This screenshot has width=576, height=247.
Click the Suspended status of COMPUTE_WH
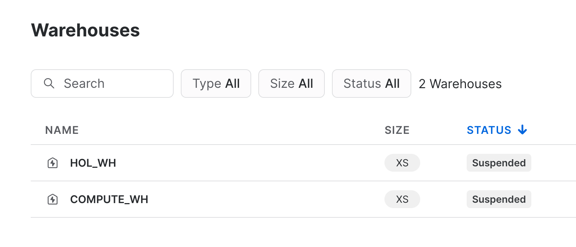point(498,199)
